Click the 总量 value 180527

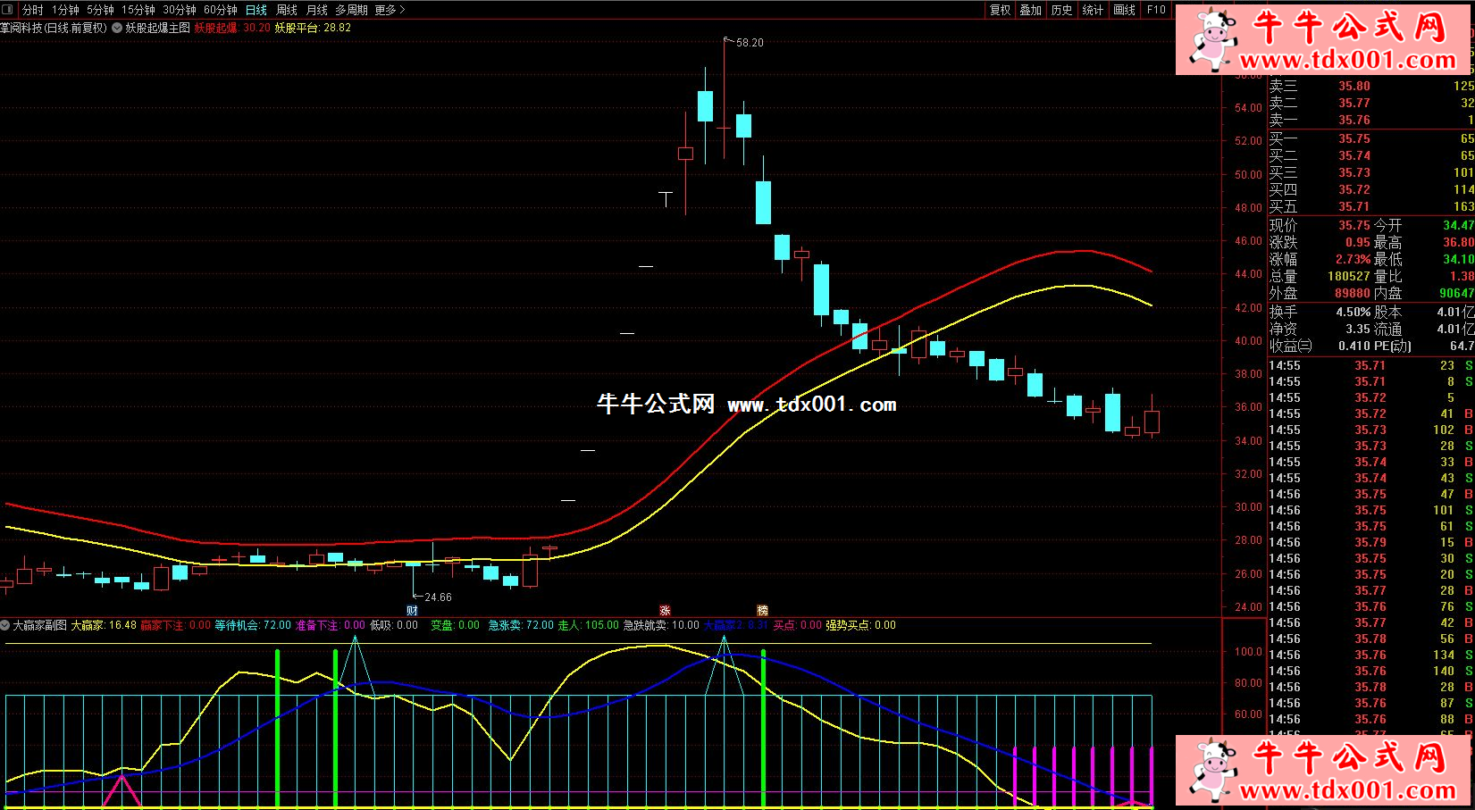click(1349, 277)
